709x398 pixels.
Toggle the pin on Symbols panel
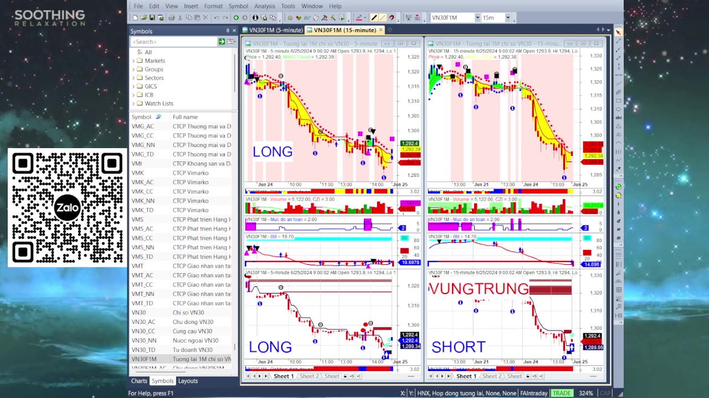tap(227, 31)
